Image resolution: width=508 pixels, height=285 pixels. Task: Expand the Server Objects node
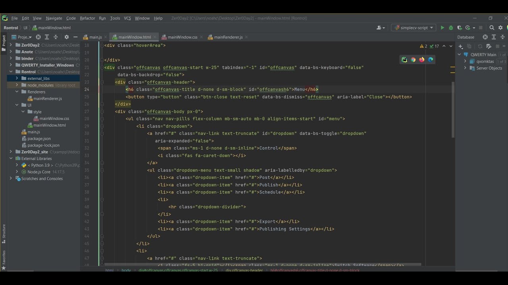coord(465,68)
